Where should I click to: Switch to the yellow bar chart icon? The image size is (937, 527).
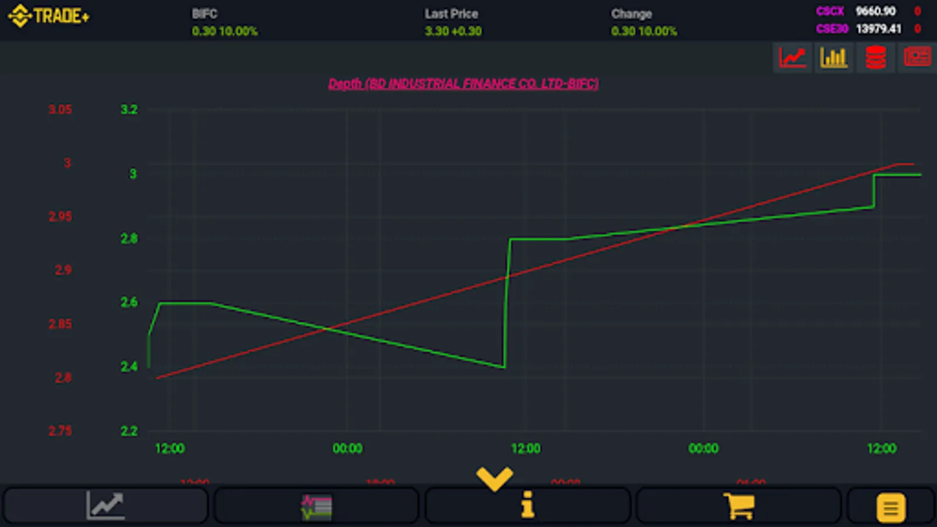tap(834, 57)
